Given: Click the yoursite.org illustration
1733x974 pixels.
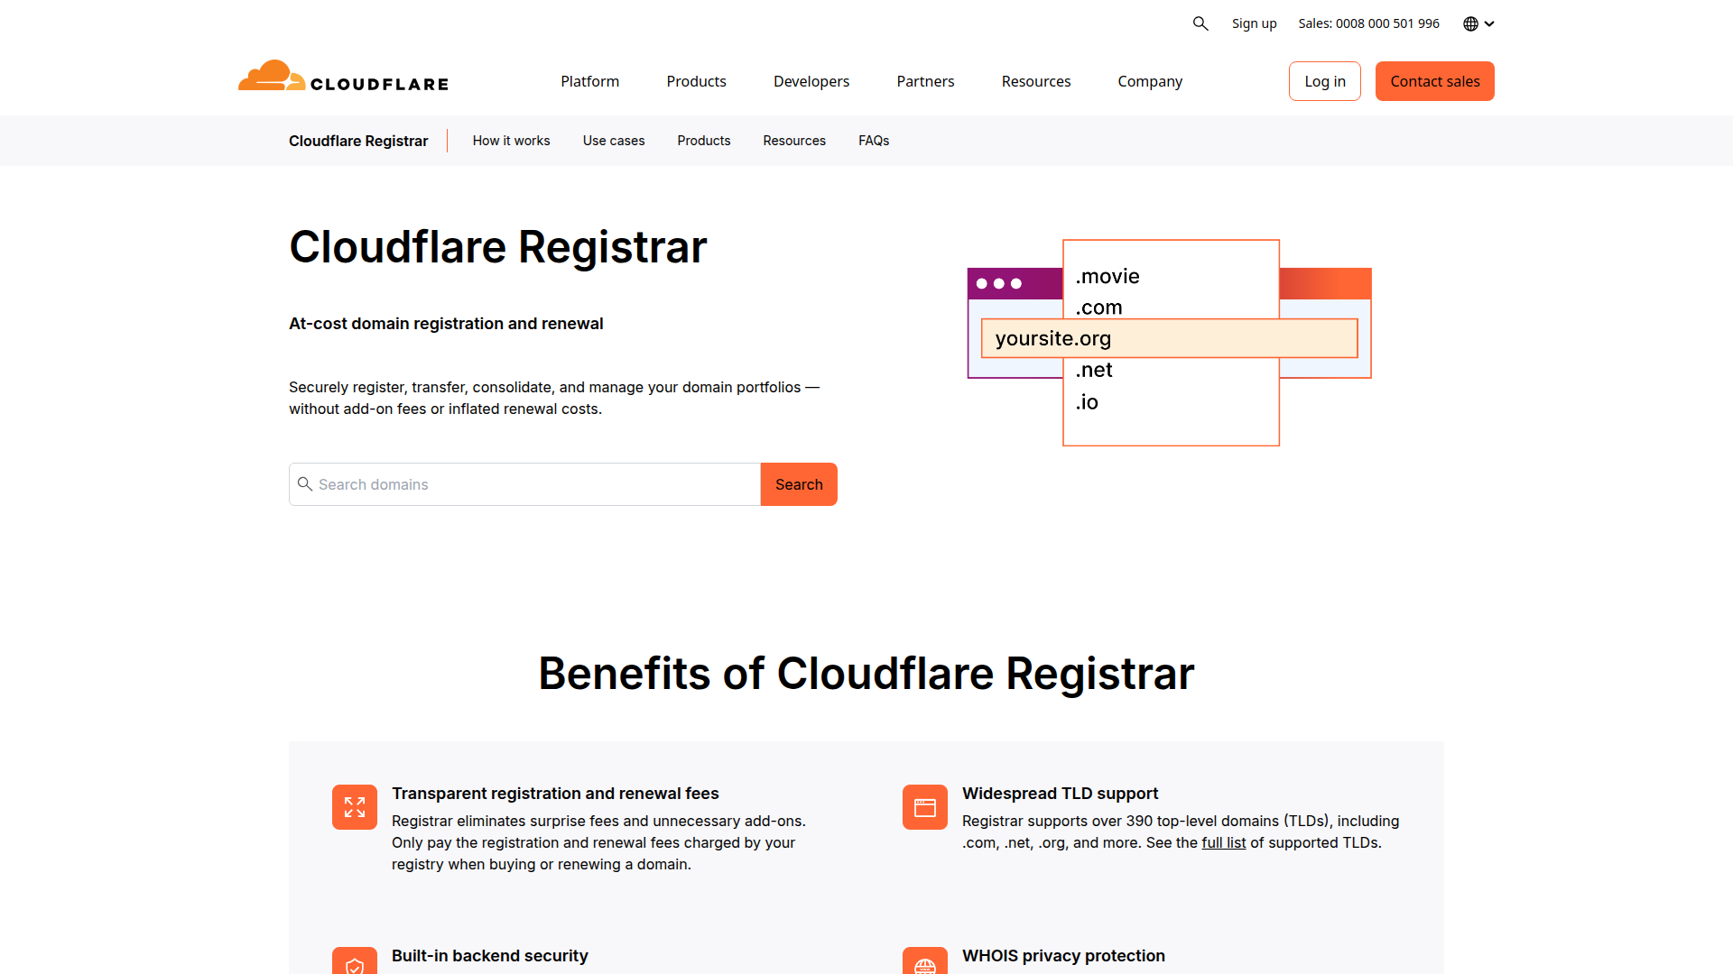Looking at the screenshot, I should (x=1169, y=338).
